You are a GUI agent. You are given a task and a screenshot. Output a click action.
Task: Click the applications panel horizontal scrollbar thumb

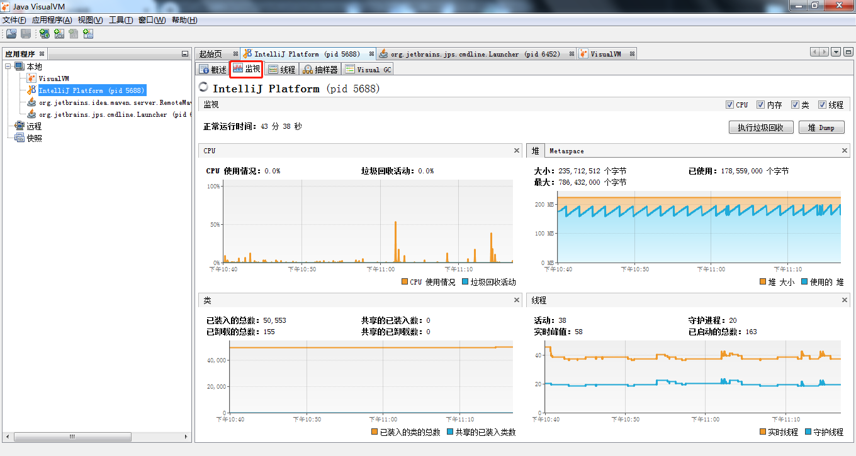pyautogui.click(x=72, y=437)
